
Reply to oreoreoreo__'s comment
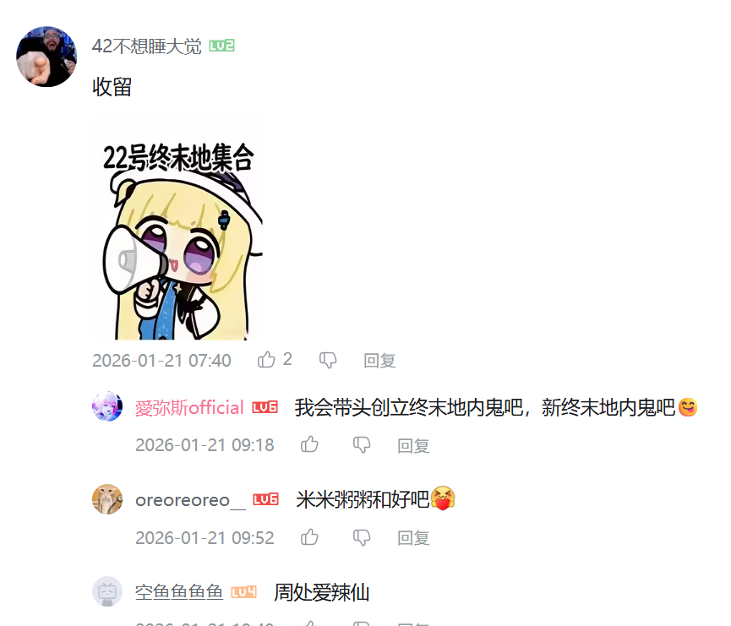pos(413,538)
